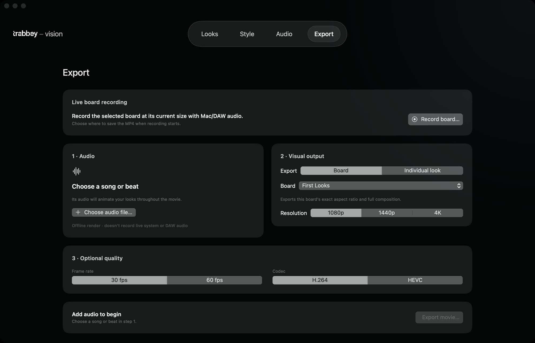The width and height of the screenshot is (535, 343).
Task: Click the trabbey vision logo
Action: (x=38, y=34)
